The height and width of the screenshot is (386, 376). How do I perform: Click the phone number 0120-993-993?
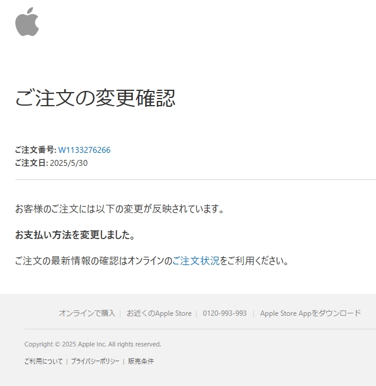click(224, 313)
